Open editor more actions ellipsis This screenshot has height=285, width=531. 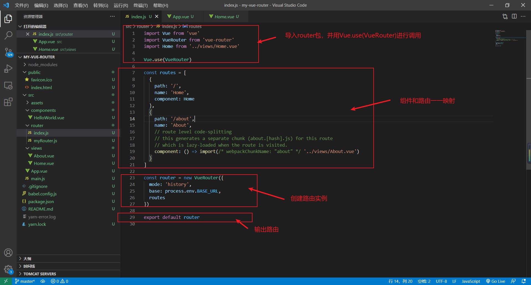tap(523, 16)
